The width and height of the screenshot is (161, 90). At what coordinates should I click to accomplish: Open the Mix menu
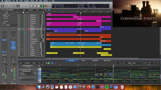37,1
